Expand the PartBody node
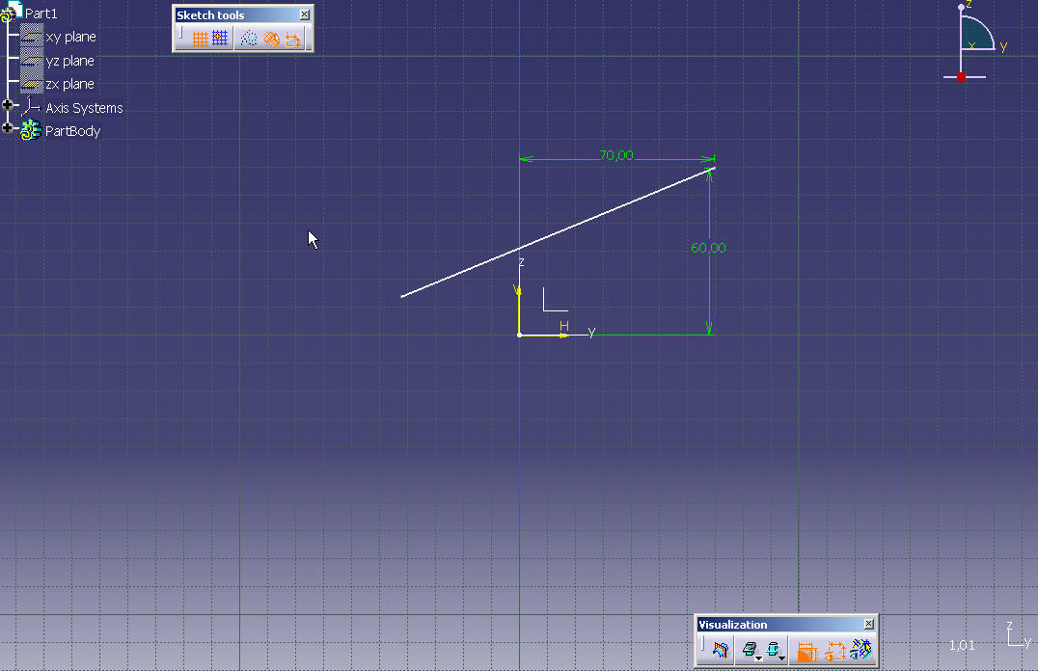Screen dimensions: 1038x671 coord(8,127)
